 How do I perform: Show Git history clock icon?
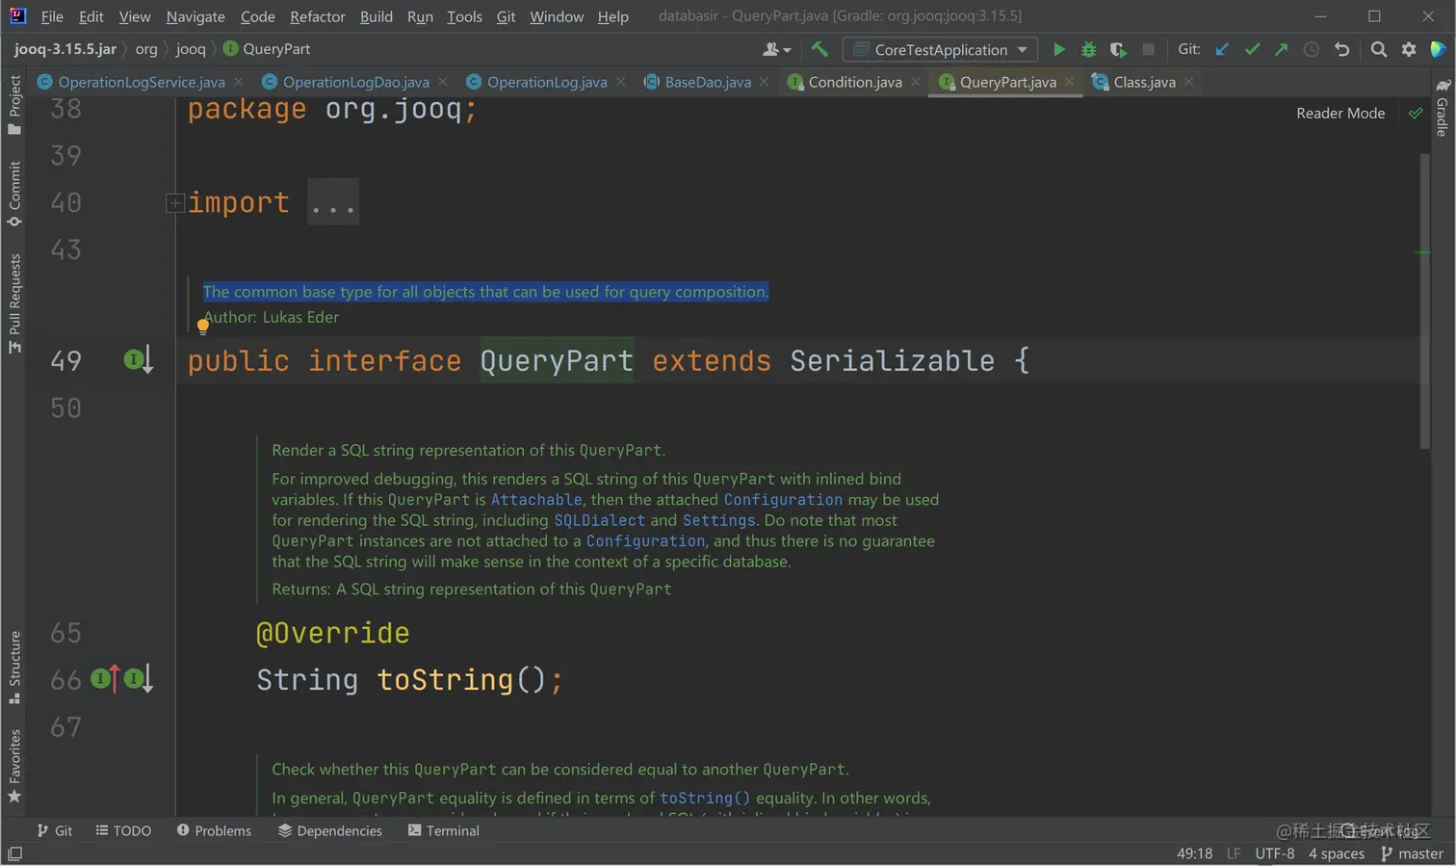tap(1311, 49)
